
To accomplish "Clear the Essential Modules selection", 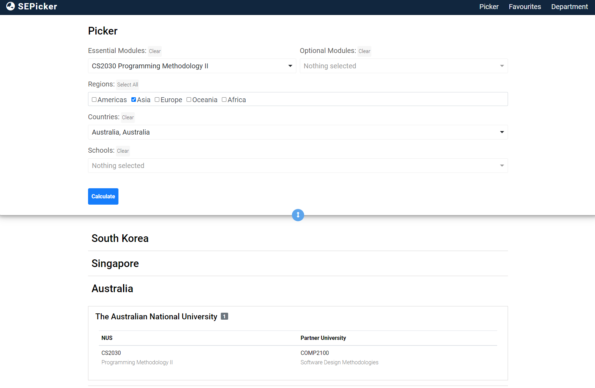I will coord(155,51).
